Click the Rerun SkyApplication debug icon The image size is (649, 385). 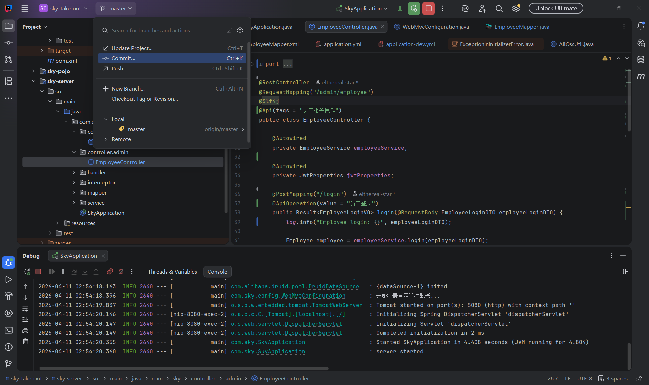(x=27, y=272)
